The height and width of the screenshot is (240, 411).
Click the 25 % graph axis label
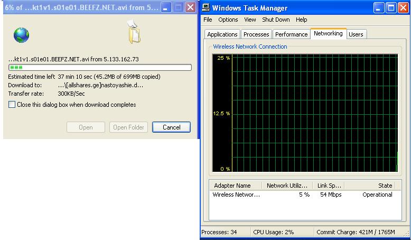click(x=223, y=58)
